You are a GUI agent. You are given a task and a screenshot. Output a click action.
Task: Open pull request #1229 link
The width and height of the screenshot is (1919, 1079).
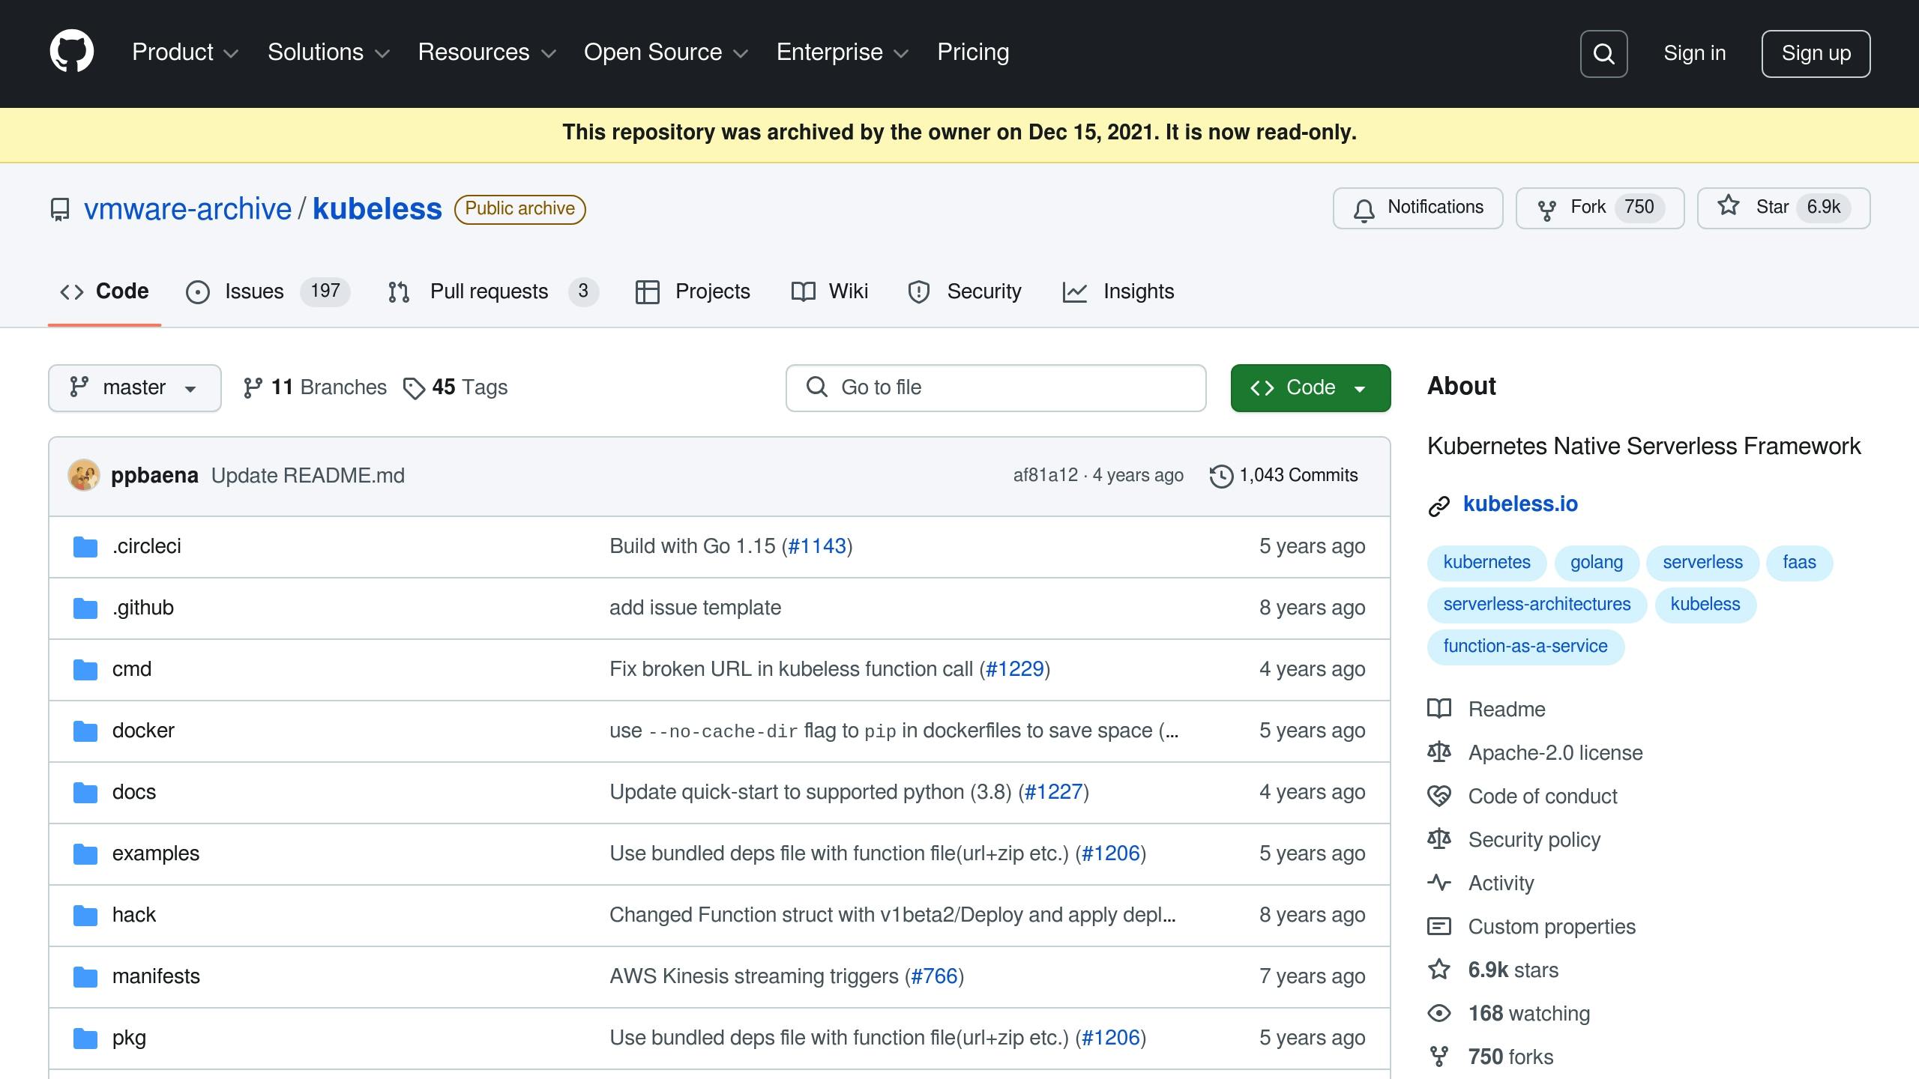point(1015,669)
